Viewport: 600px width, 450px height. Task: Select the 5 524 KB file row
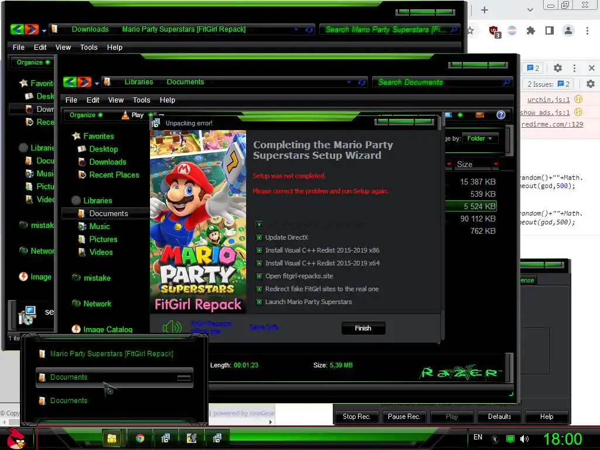[x=472, y=206]
